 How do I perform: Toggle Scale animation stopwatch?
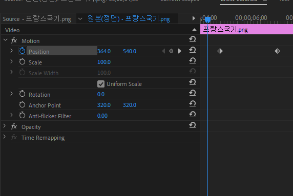(x=22, y=61)
